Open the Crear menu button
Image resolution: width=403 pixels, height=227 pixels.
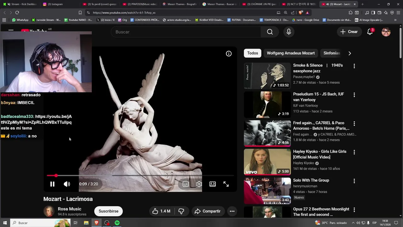[349, 32]
